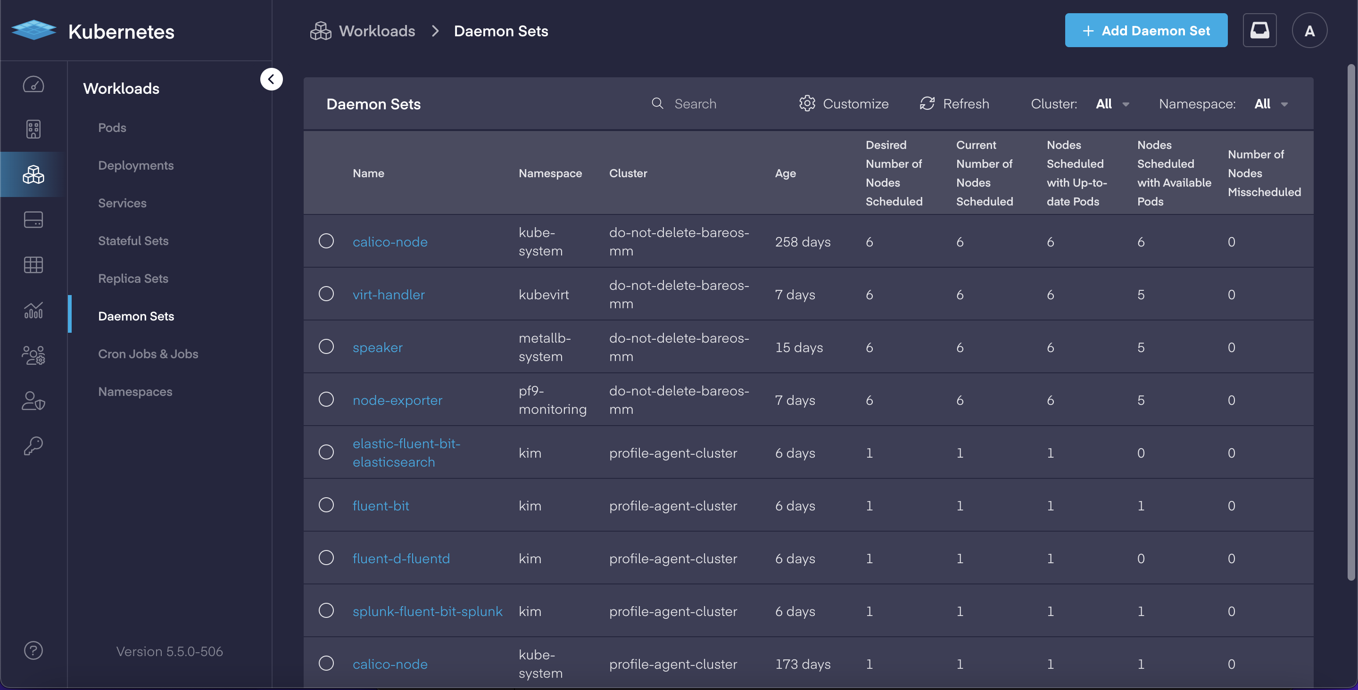Viewport: 1358px width, 690px height.
Task: Go to Stateful Sets in Workloads menu
Action: tap(133, 241)
